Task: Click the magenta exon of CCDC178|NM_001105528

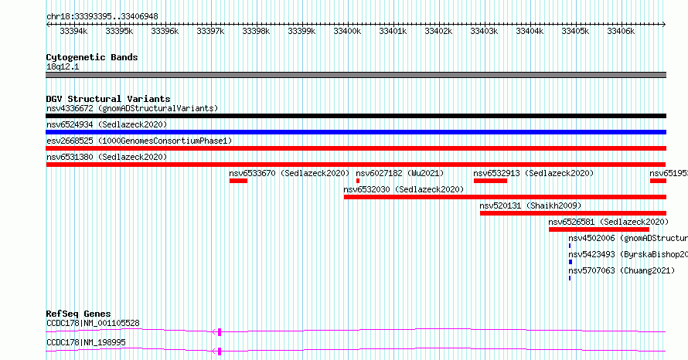Action: pyautogui.click(x=220, y=332)
